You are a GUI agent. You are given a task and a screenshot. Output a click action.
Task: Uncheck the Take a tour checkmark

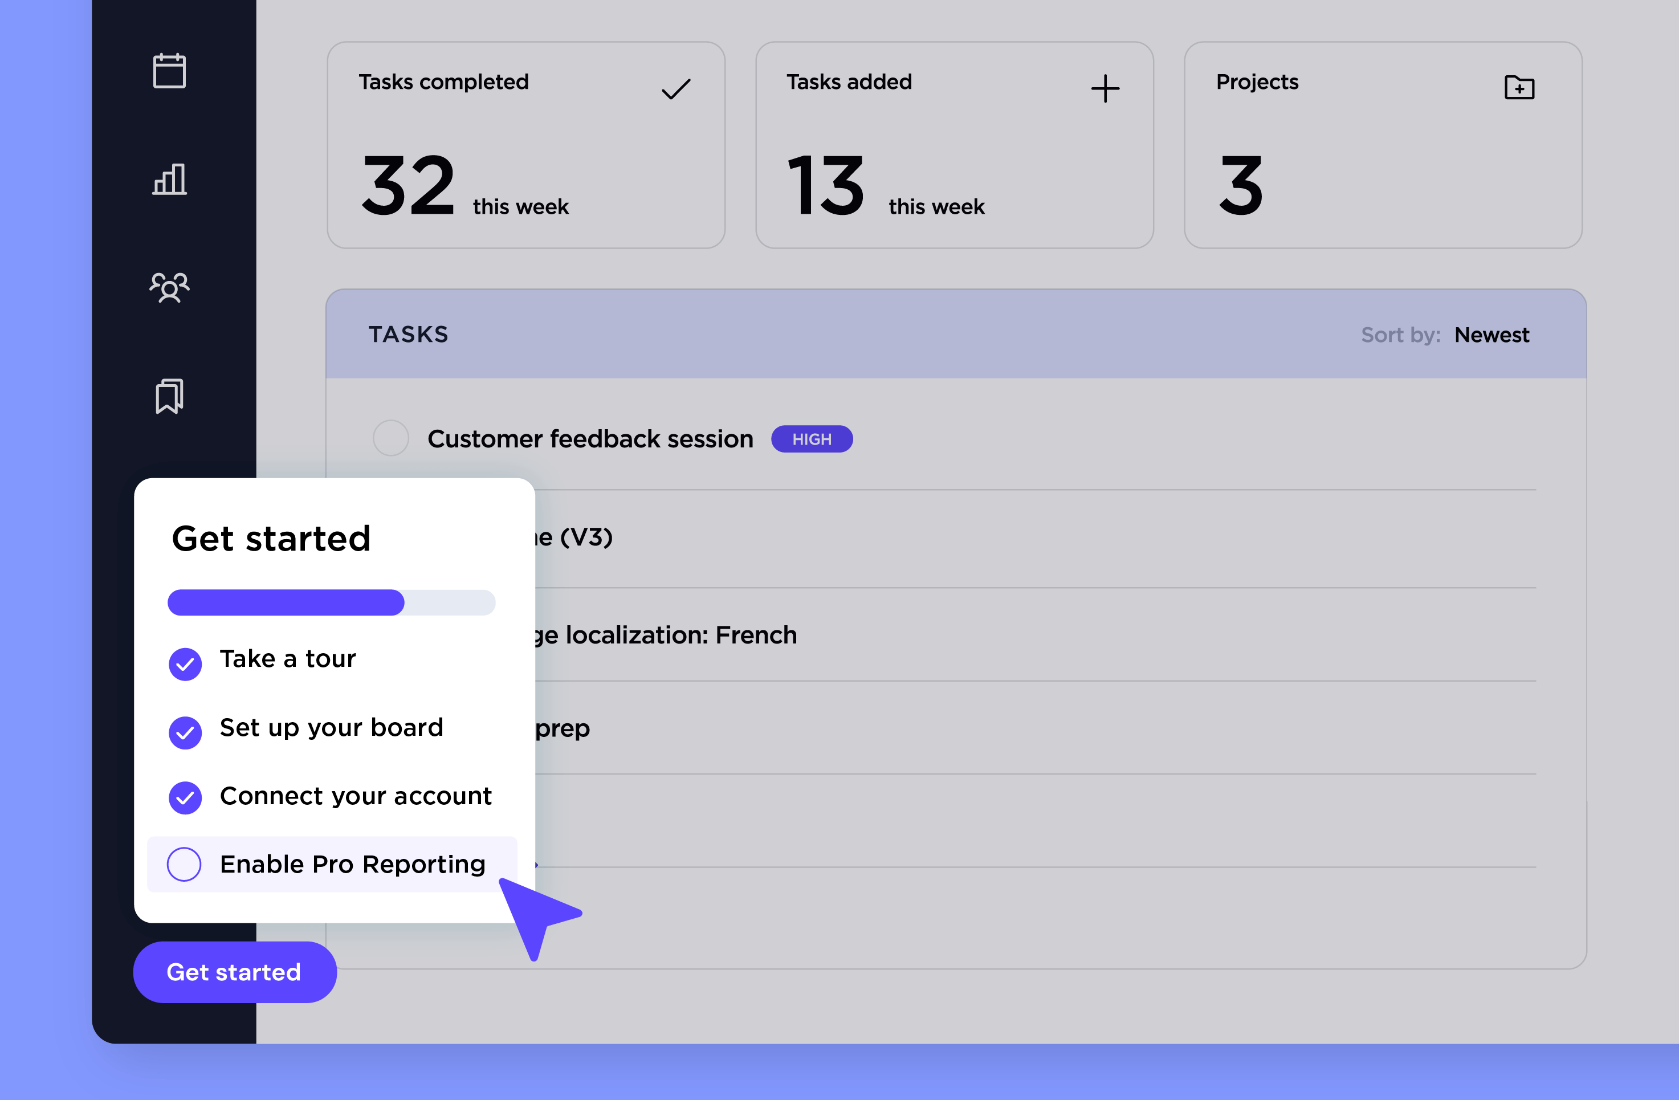tap(185, 663)
